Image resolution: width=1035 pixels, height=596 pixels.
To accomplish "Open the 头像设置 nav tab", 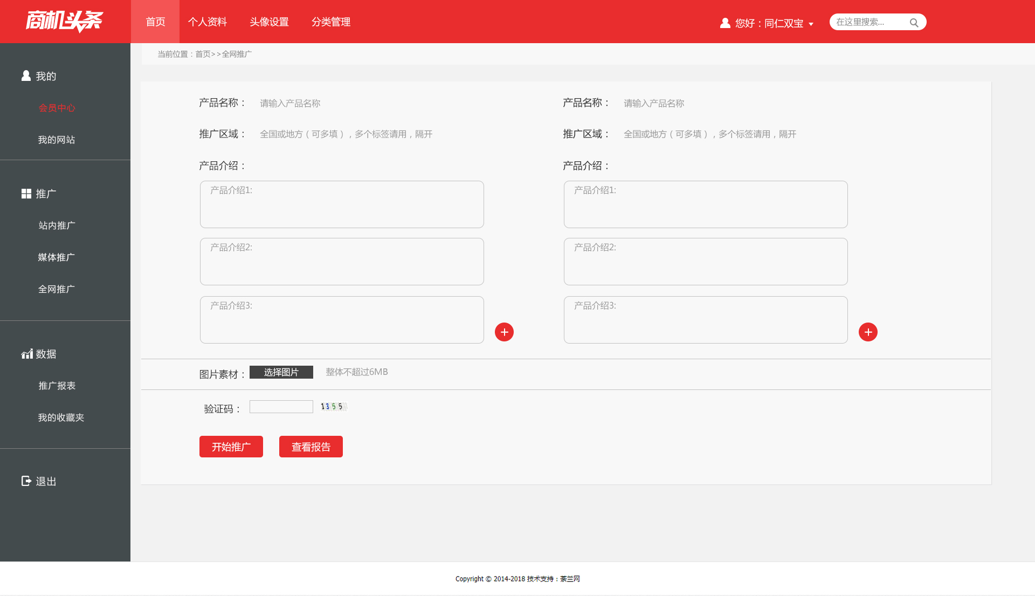I will (x=270, y=22).
